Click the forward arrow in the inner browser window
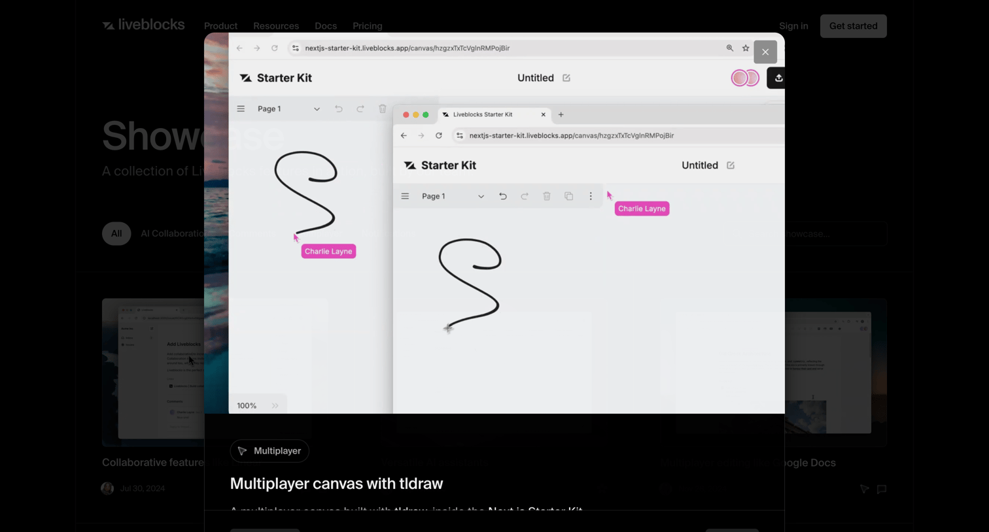 (x=421, y=135)
